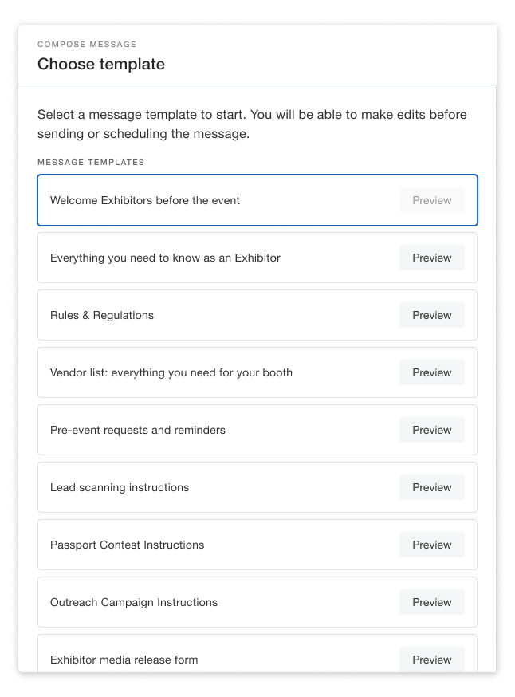Preview the Passport Contest Instructions template
Viewport: 515px width, 697px height.
(431, 545)
